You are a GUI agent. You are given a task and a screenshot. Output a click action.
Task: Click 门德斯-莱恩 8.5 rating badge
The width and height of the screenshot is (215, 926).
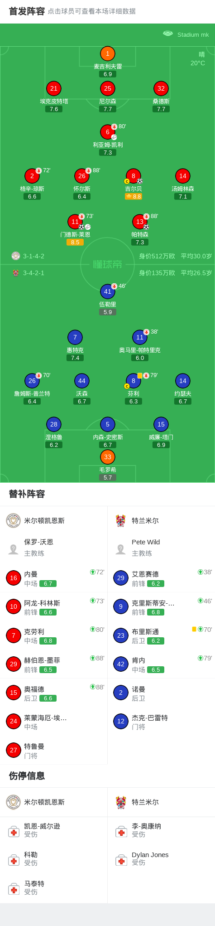click(75, 242)
